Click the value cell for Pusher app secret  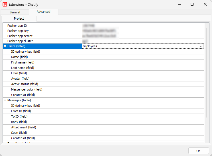pyautogui.click(x=143, y=36)
